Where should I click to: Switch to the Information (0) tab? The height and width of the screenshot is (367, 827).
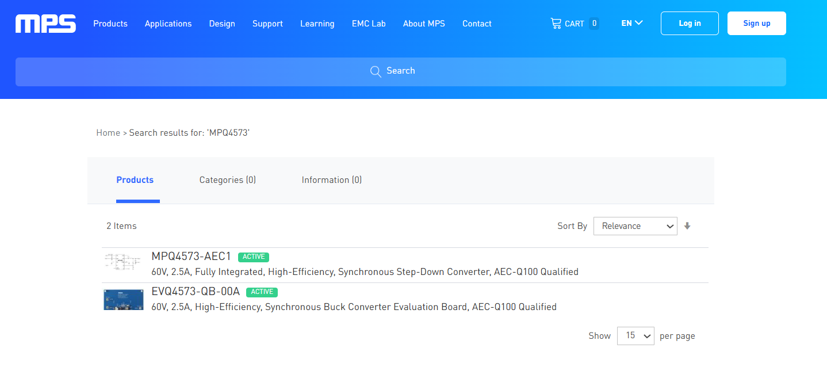click(x=332, y=180)
